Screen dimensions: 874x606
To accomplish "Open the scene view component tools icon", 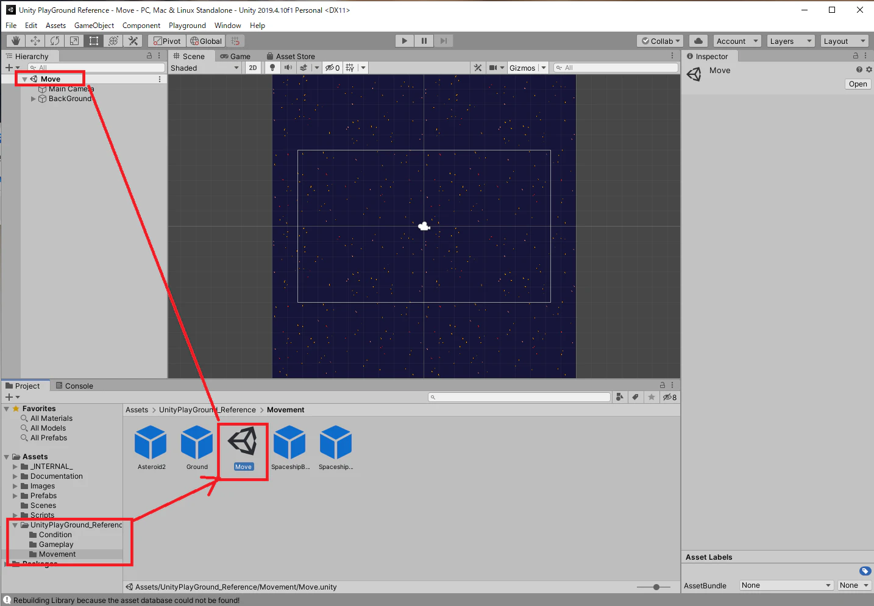I will [x=478, y=68].
